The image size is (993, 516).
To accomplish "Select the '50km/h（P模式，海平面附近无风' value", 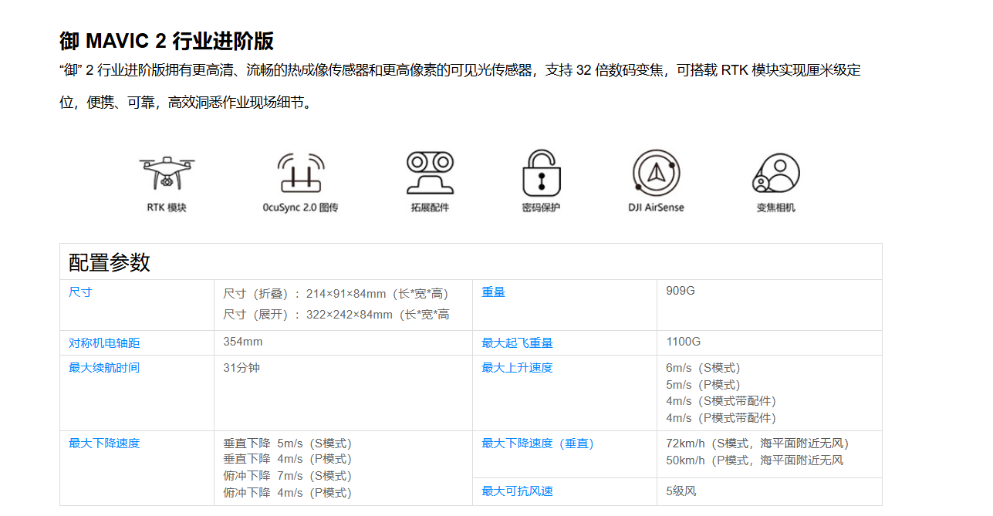I will click(x=755, y=460).
